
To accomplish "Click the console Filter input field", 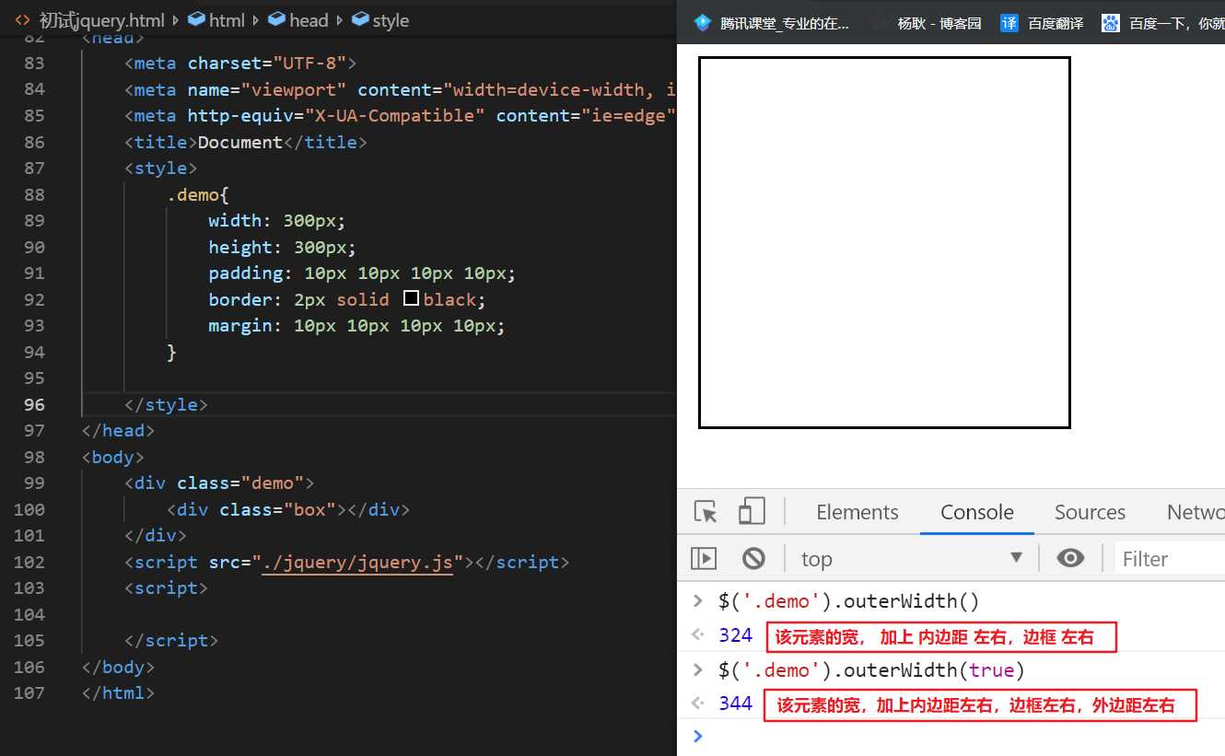I will click(1170, 559).
